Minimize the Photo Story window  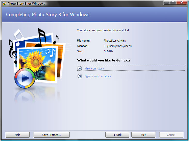tap(167, 2)
